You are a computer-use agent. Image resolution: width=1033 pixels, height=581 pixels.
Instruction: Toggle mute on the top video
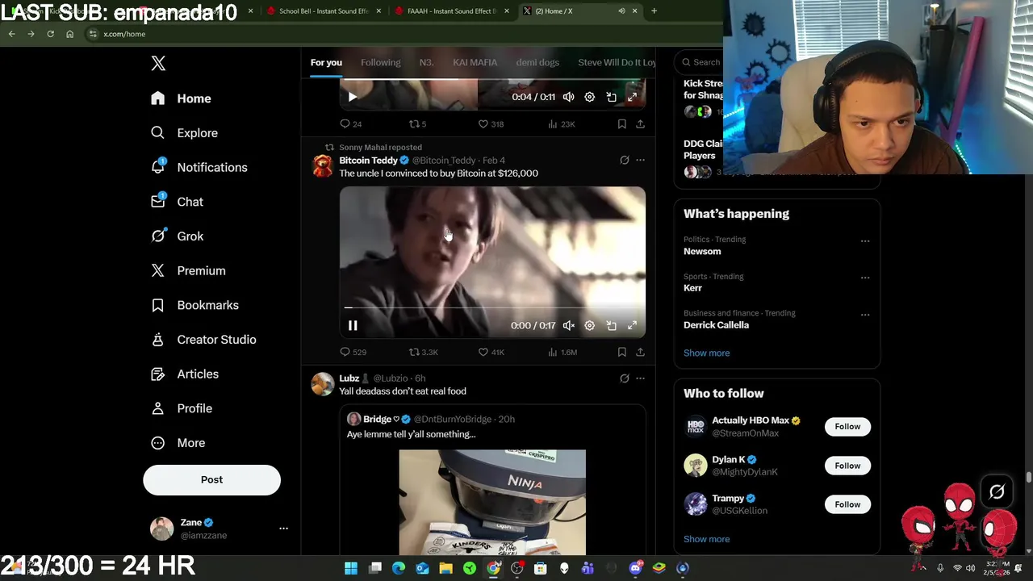pyautogui.click(x=569, y=97)
